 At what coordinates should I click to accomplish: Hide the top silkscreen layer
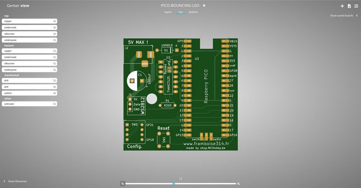point(55,34)
